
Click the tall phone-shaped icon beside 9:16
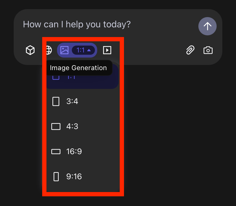point(56,176)
